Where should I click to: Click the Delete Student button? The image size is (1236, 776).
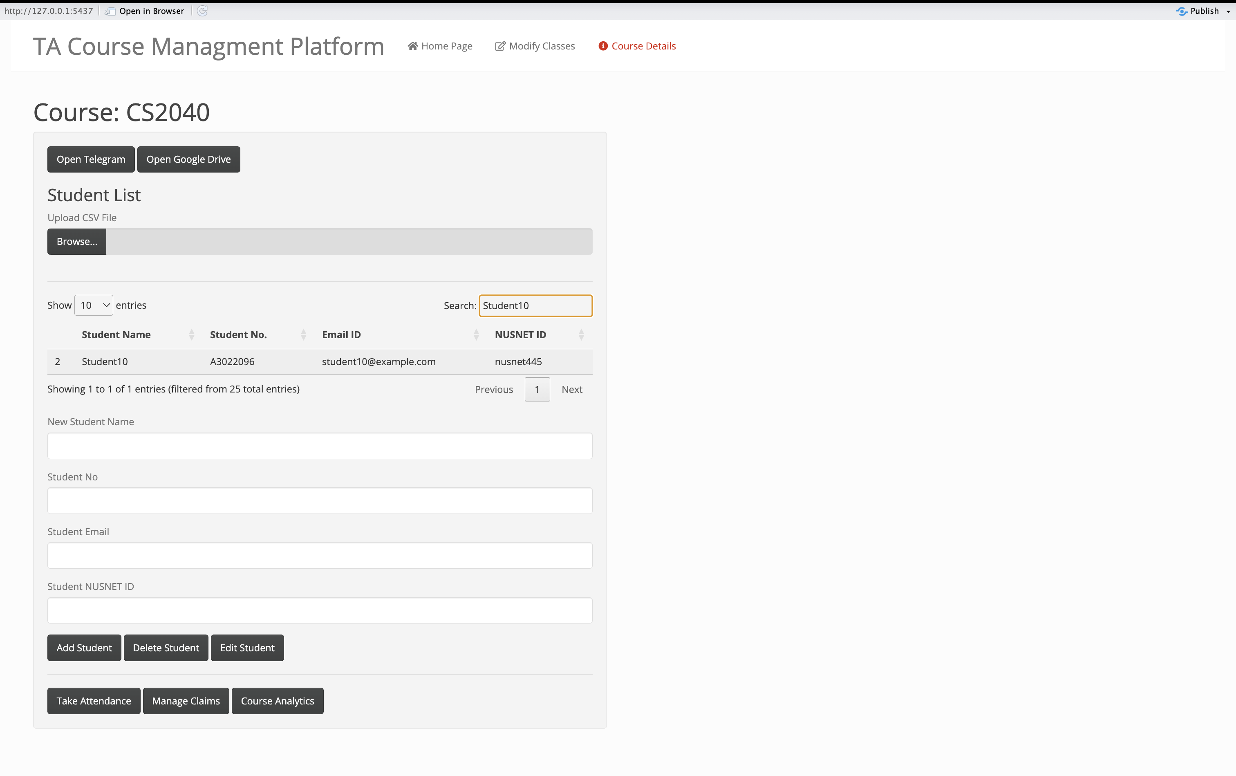point(166,648)
